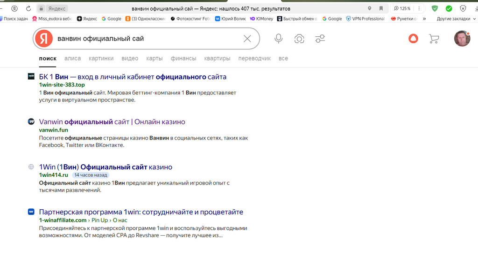Switch to the картинки tab

[101, 58]
